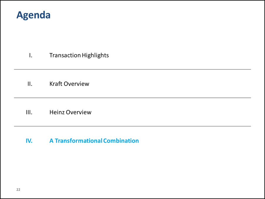This screenshot has width=265, height=199.
Task: Click the blue word Transformational
Action: 78,141
